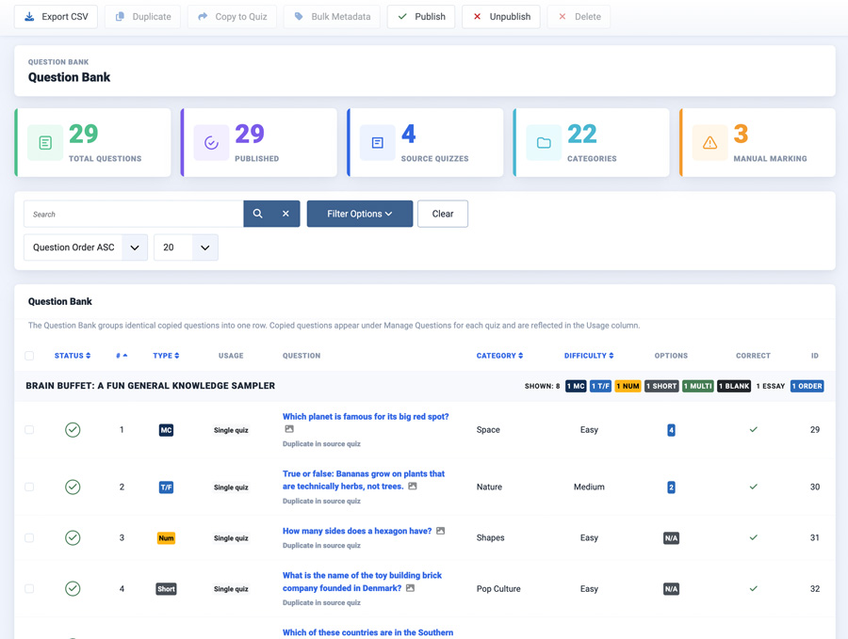Click image icon beside the toy brick question
Image resolution: width=848 pixels, height=639 pixels.
[x=410, y=587]
